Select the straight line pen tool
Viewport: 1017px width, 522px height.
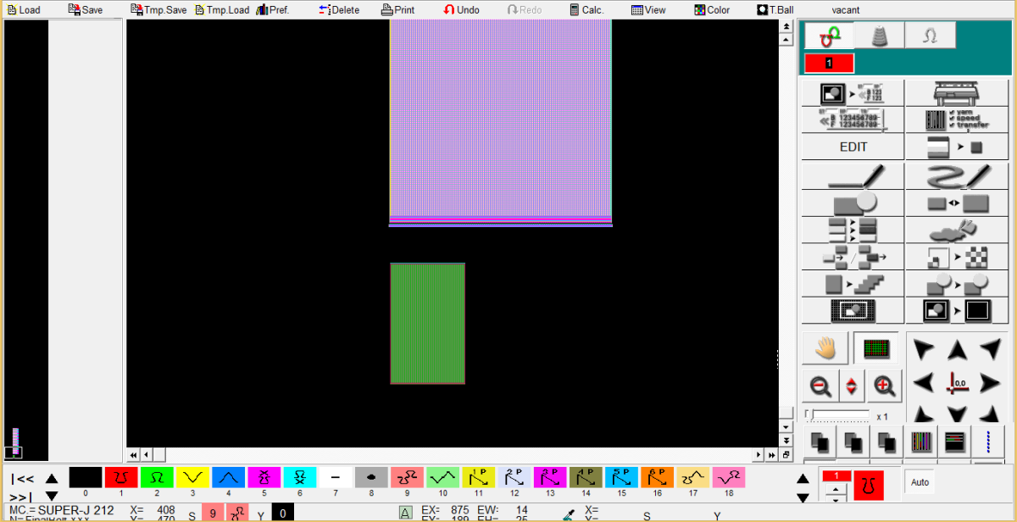853,175
